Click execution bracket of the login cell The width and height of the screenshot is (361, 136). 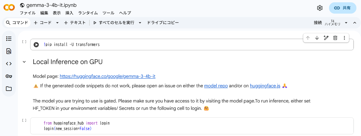tap(24, 120)
